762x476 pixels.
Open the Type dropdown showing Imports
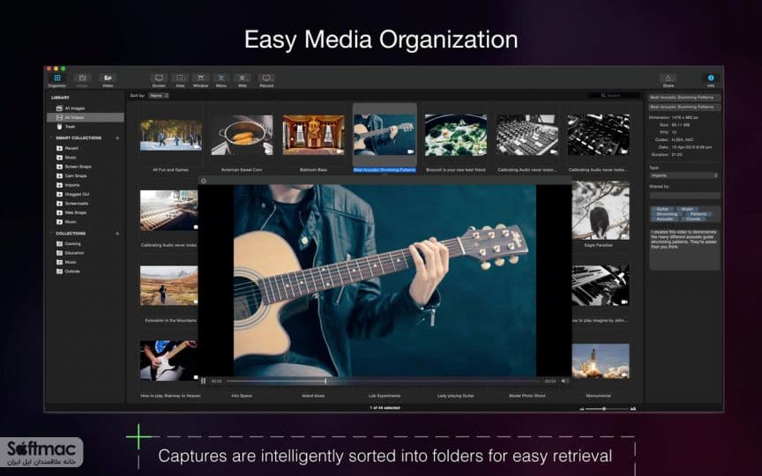pyautogui.click(x=684, y=175)
